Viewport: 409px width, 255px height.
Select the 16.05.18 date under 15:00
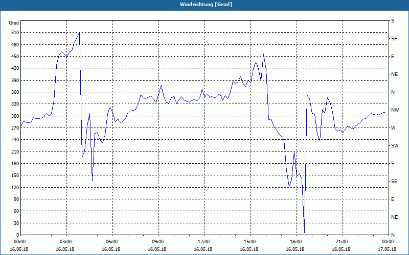pyautogui.click(x=249, y=249)
